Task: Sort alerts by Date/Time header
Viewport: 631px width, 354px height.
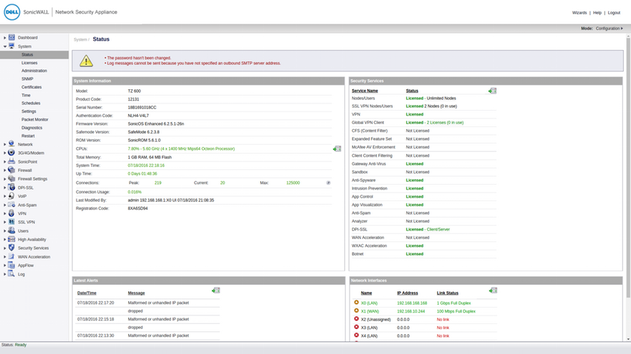Action: [87, 293]
